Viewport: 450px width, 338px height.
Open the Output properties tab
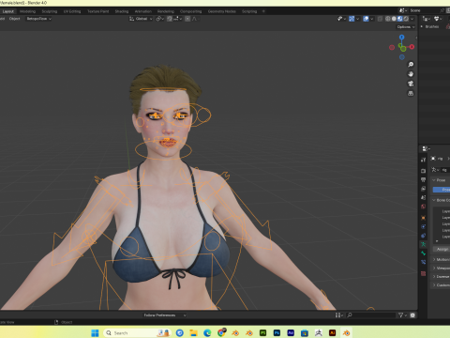423,179
